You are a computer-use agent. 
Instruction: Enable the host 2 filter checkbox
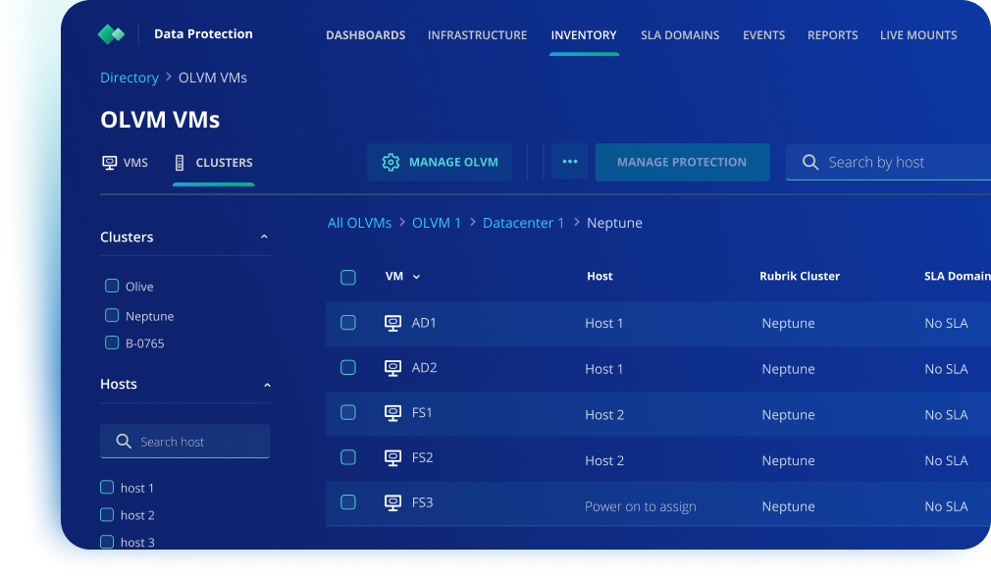106,514
